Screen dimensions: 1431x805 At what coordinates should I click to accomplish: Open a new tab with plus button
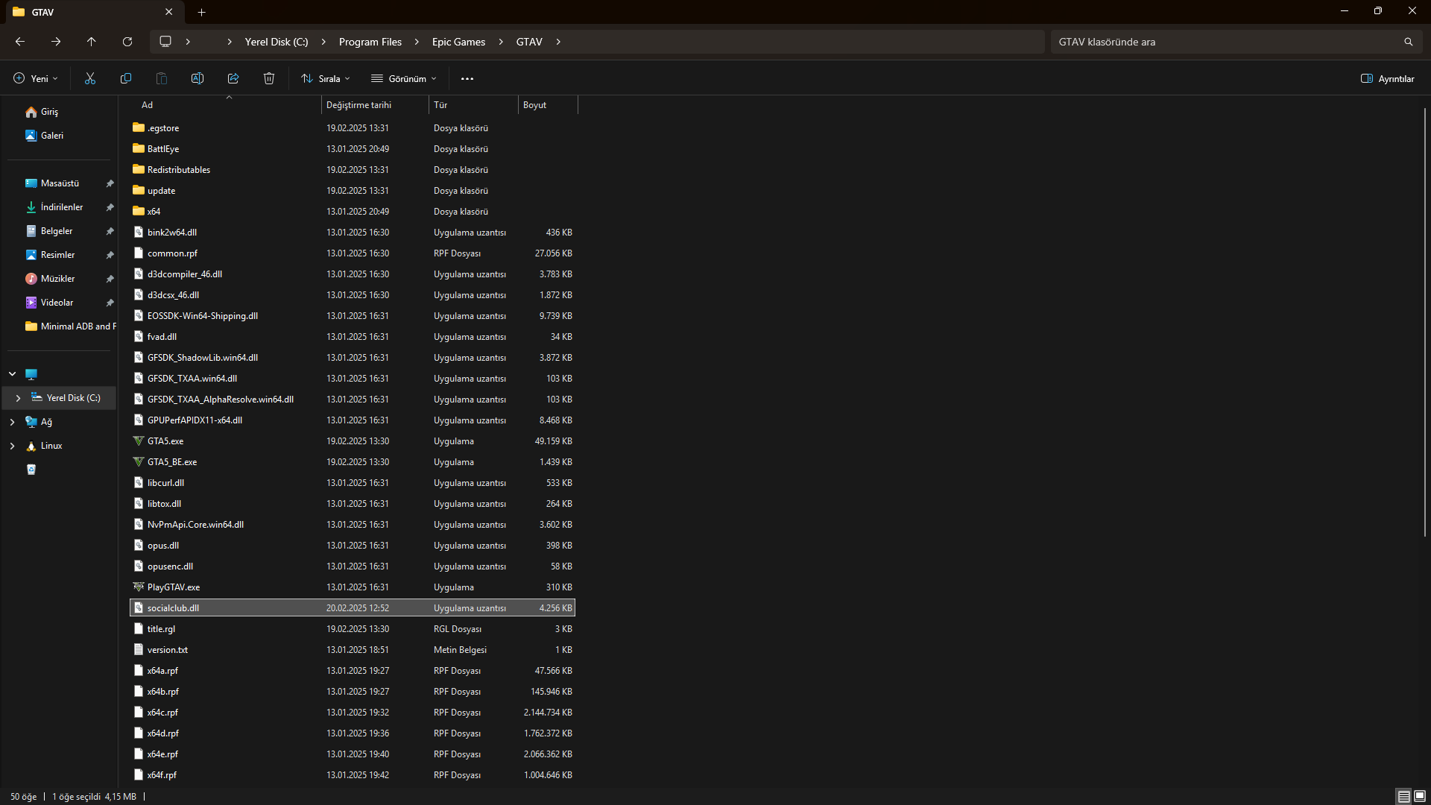pos(201,12)
